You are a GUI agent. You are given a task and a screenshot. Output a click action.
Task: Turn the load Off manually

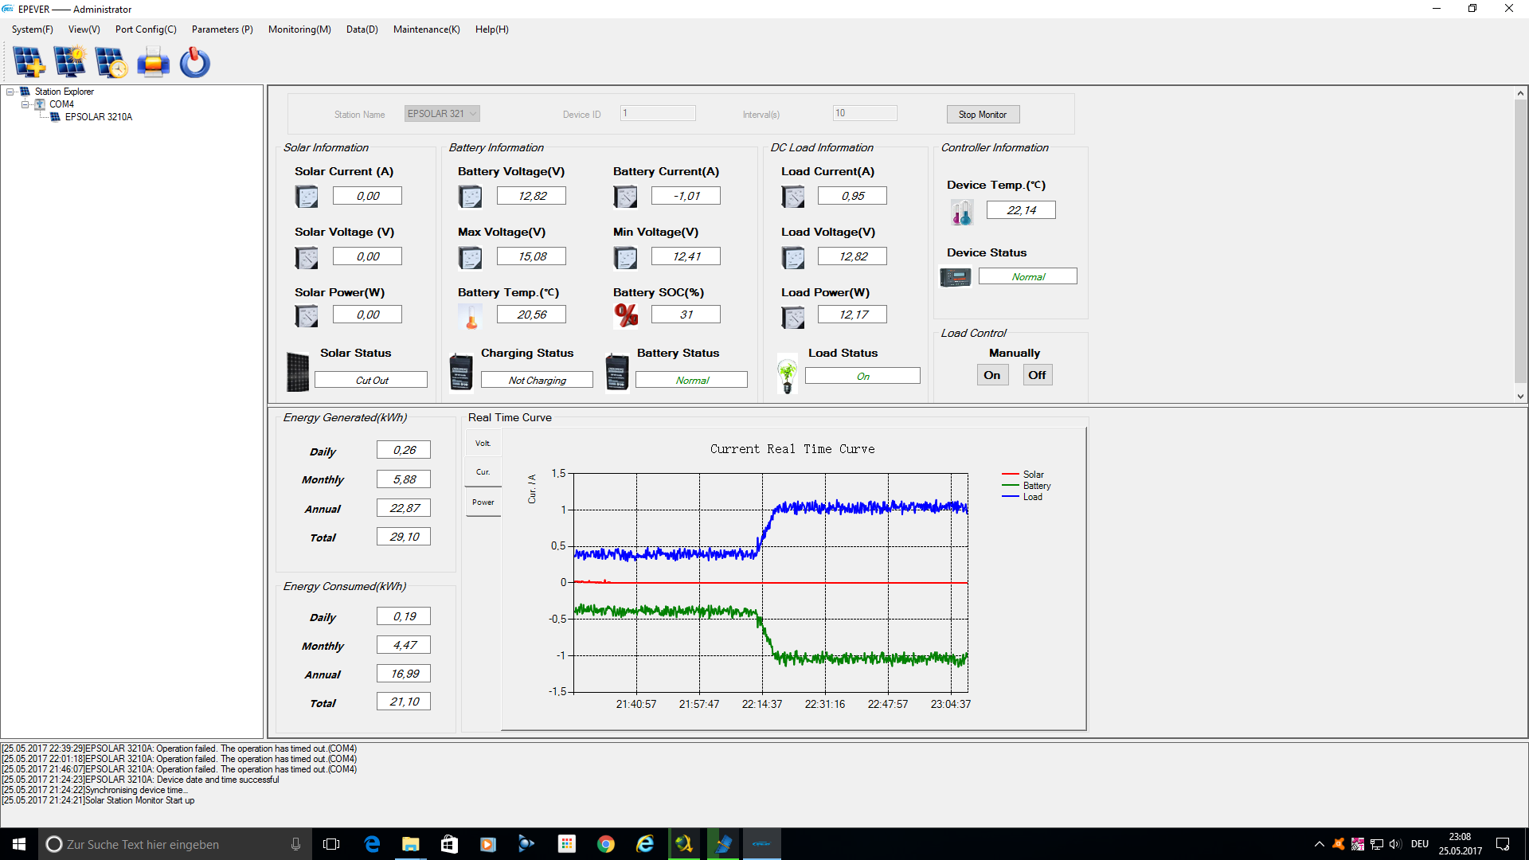click(1037, 375)
